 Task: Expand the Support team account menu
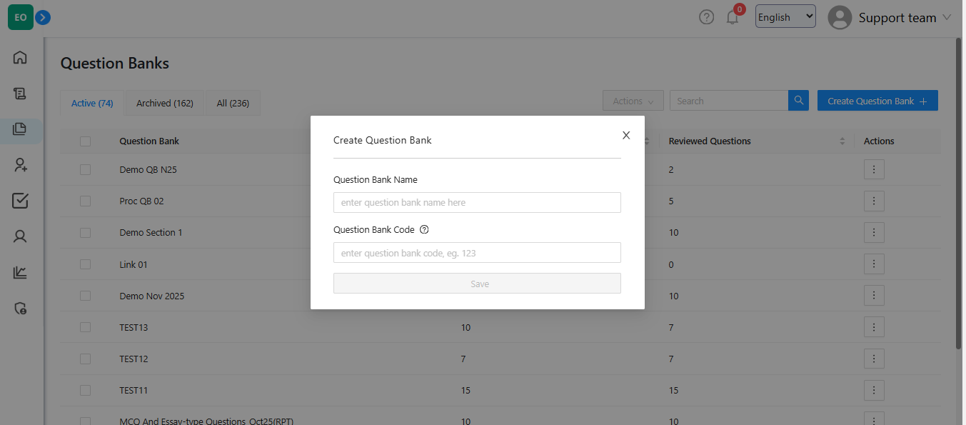(890, 18)
